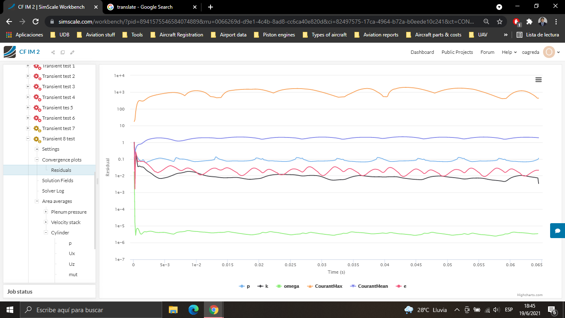Click the Highcharts.com credit link
565x318 pixels.
pos(529,295)
